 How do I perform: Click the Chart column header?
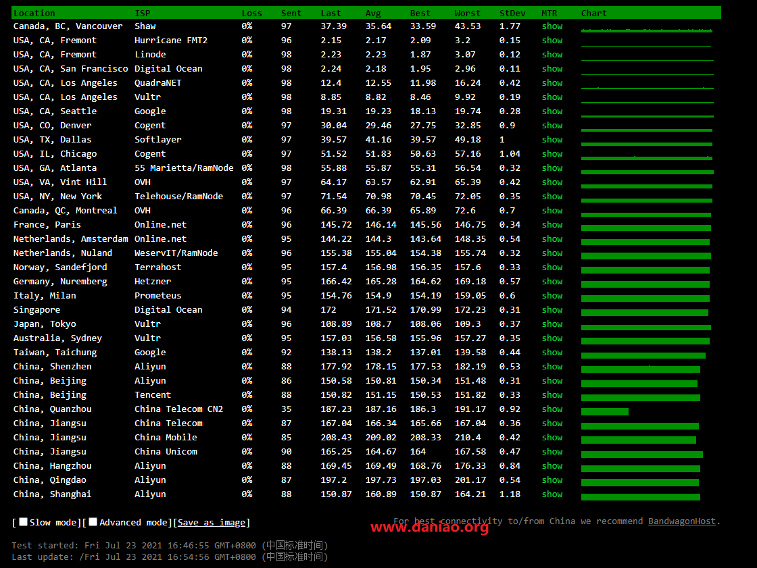(x=594, y=13)
